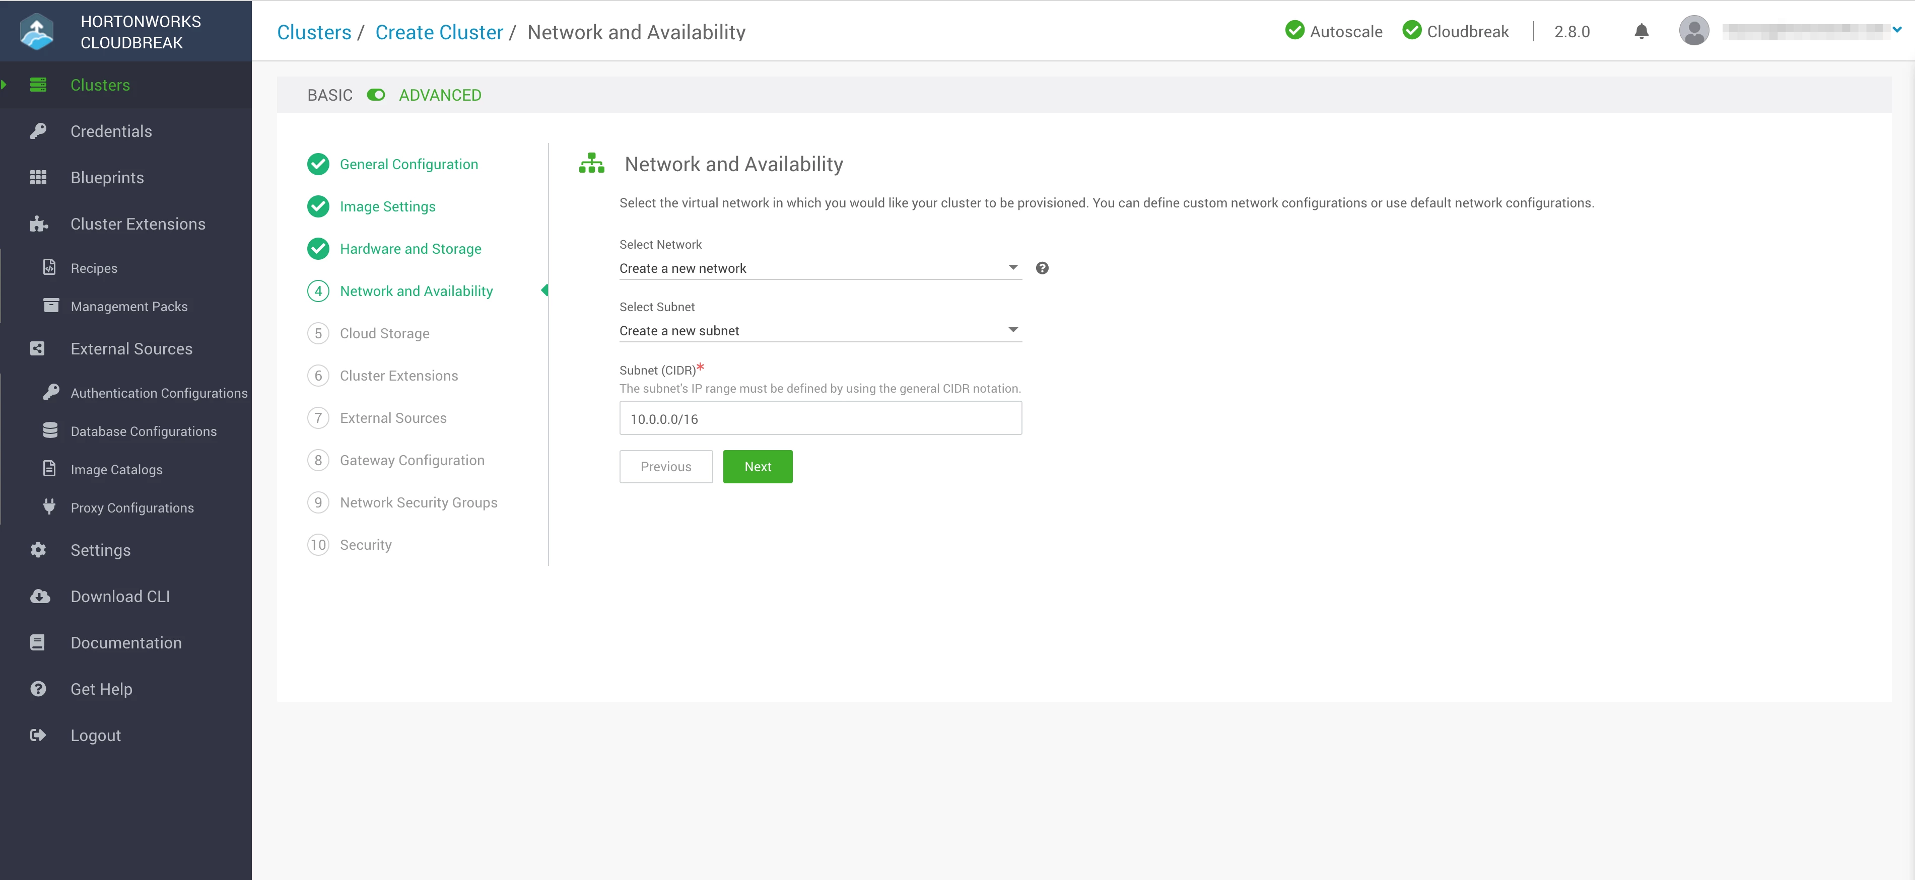Image resolution: width=1915 pixels, height=880 pixels.
Task: Follow the Clusters breadcrumb link
Action: [x=314, y=32]
